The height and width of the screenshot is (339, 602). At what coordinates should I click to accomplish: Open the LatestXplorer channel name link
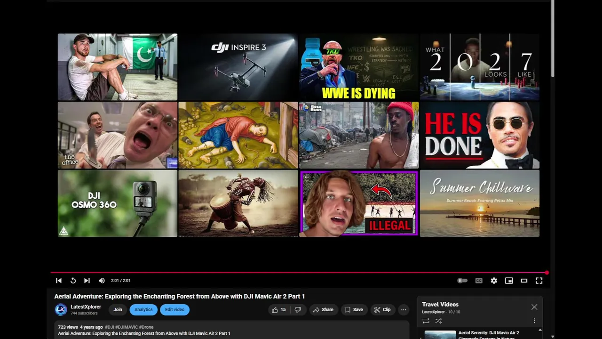pyautogui.click(x=86, y=307)
